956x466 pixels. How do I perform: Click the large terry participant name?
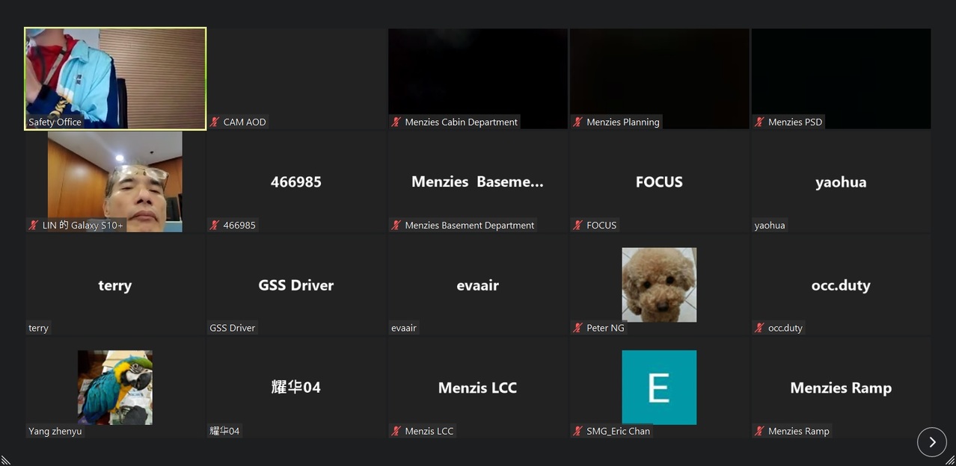tap(114, 285)
